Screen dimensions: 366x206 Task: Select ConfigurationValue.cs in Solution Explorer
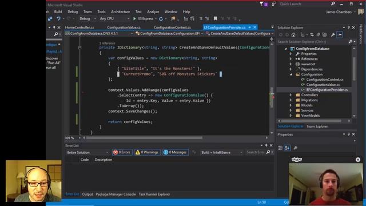point(323,85)
